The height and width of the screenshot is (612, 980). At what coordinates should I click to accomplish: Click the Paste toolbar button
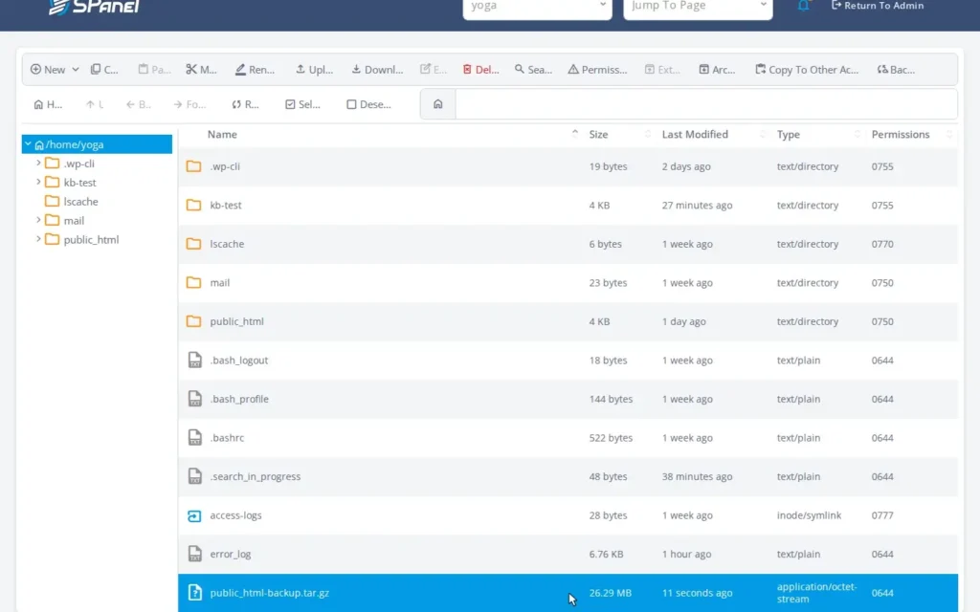[154, 69]
